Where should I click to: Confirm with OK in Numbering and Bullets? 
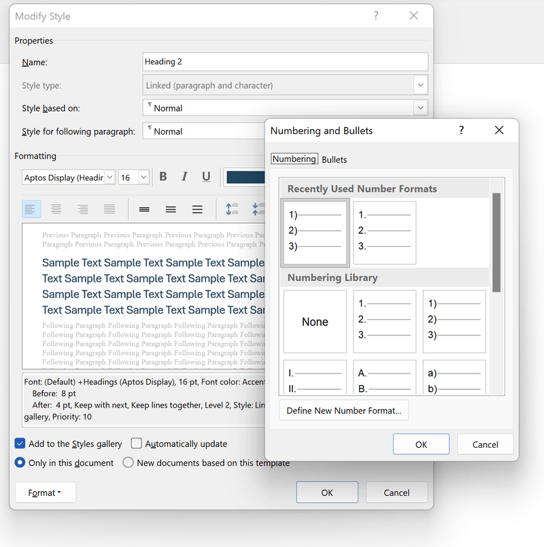(x=421, y=444)
